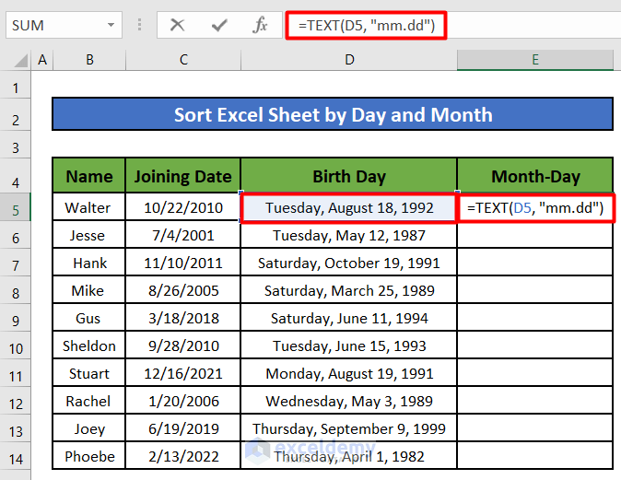Select column E header

pyautogui.click(x=534, y=61)
